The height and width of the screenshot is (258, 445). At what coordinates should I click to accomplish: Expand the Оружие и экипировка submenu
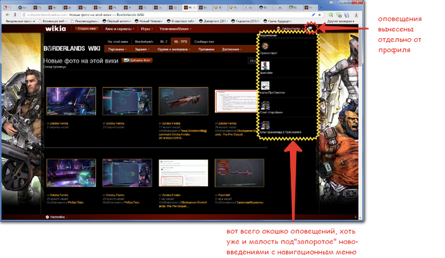pos(174,49)
